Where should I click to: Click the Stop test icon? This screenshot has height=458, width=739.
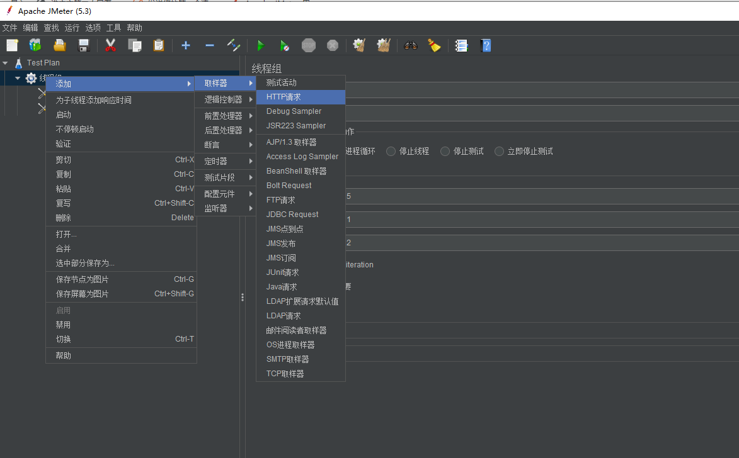click(309, 45)
